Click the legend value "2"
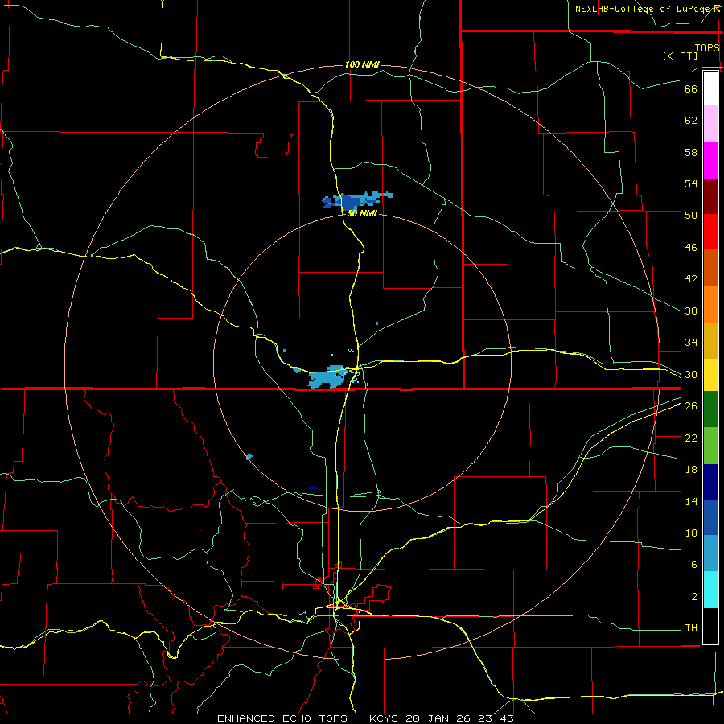The height and width of the screenshot is (724, 724). click(x=694, y=597)
